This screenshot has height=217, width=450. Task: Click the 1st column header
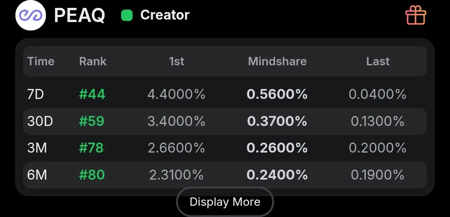coord(177,61)
